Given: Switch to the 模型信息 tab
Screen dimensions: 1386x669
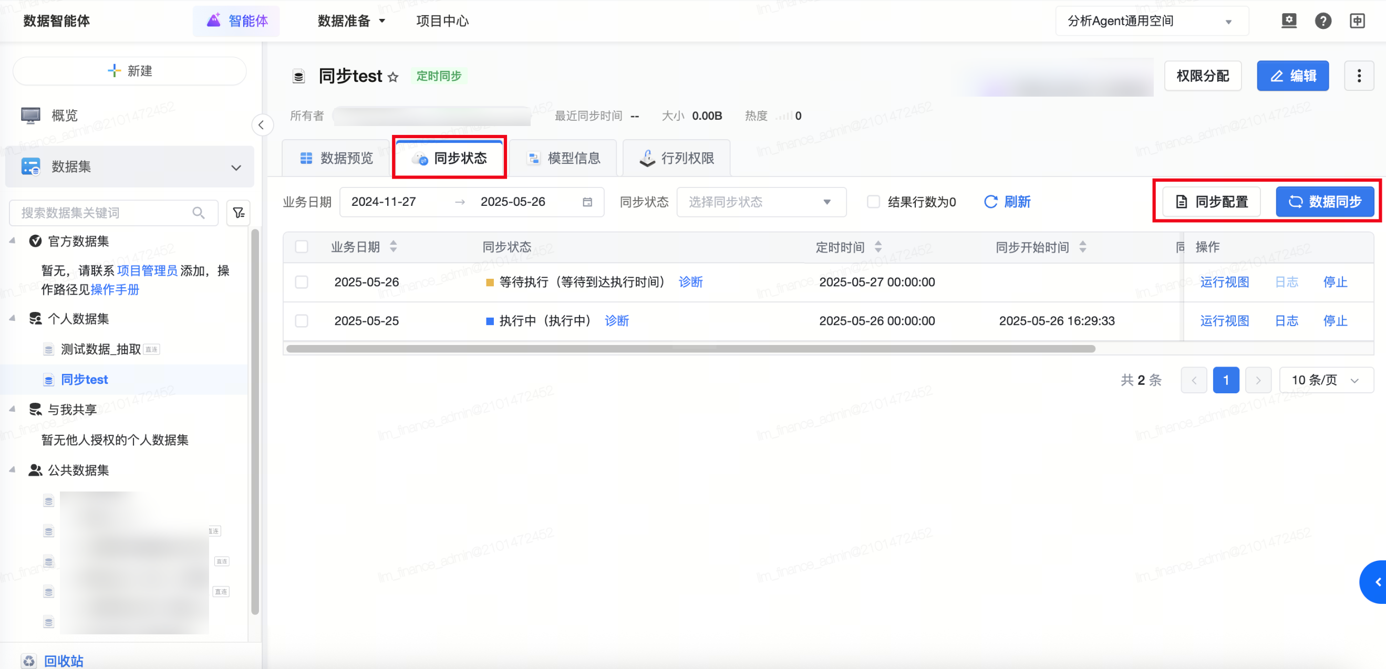Looking at the screenshot, I should point(564,158).
